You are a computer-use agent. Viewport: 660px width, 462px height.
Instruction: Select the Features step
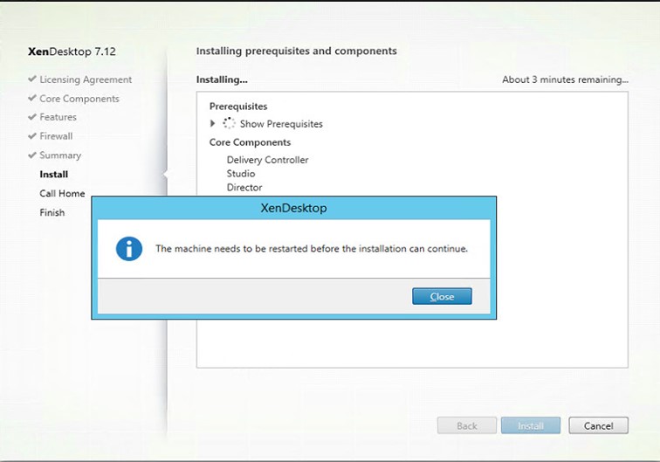click(58, 117)
